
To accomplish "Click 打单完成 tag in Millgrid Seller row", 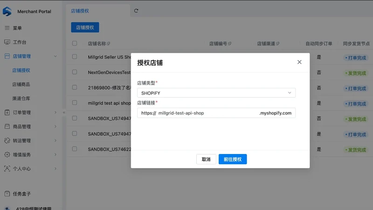I will pos(356,58).
